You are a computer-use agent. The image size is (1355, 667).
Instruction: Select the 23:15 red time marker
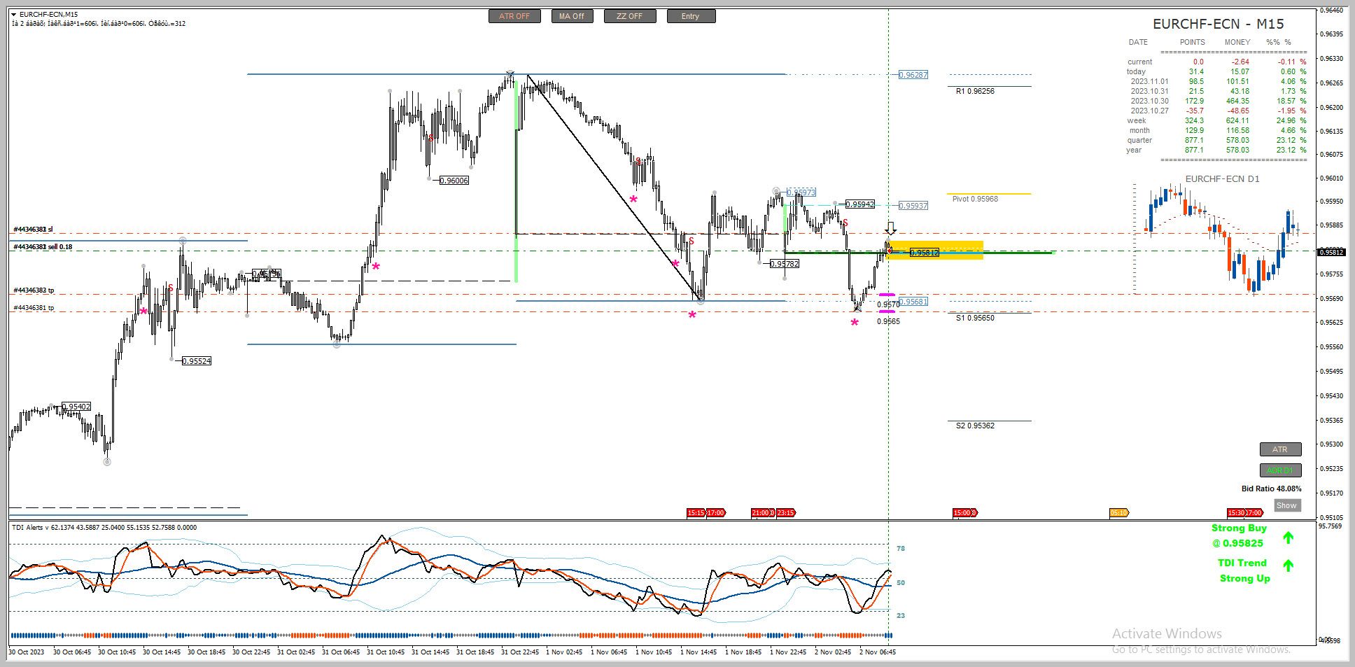coord(785,513)
